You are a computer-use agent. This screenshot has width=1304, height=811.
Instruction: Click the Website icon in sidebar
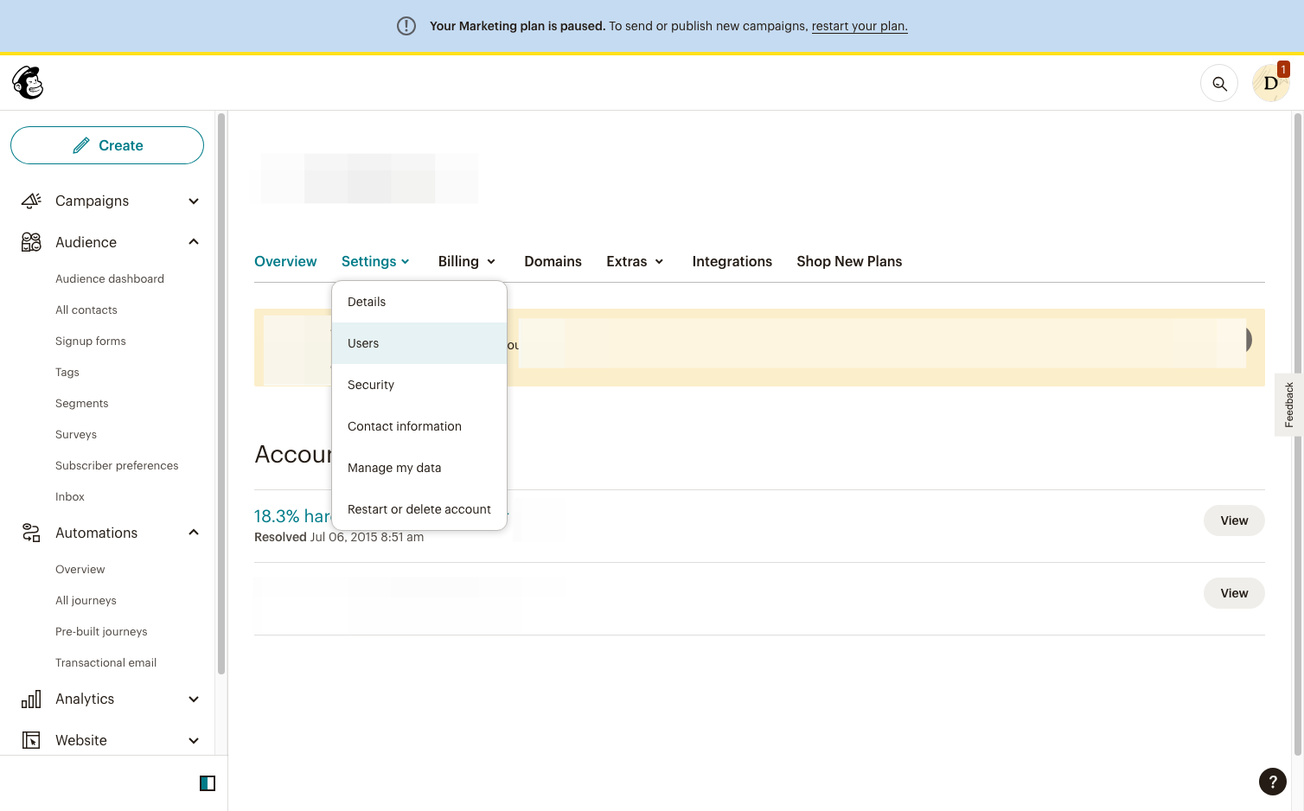click(x=31, y=740)
